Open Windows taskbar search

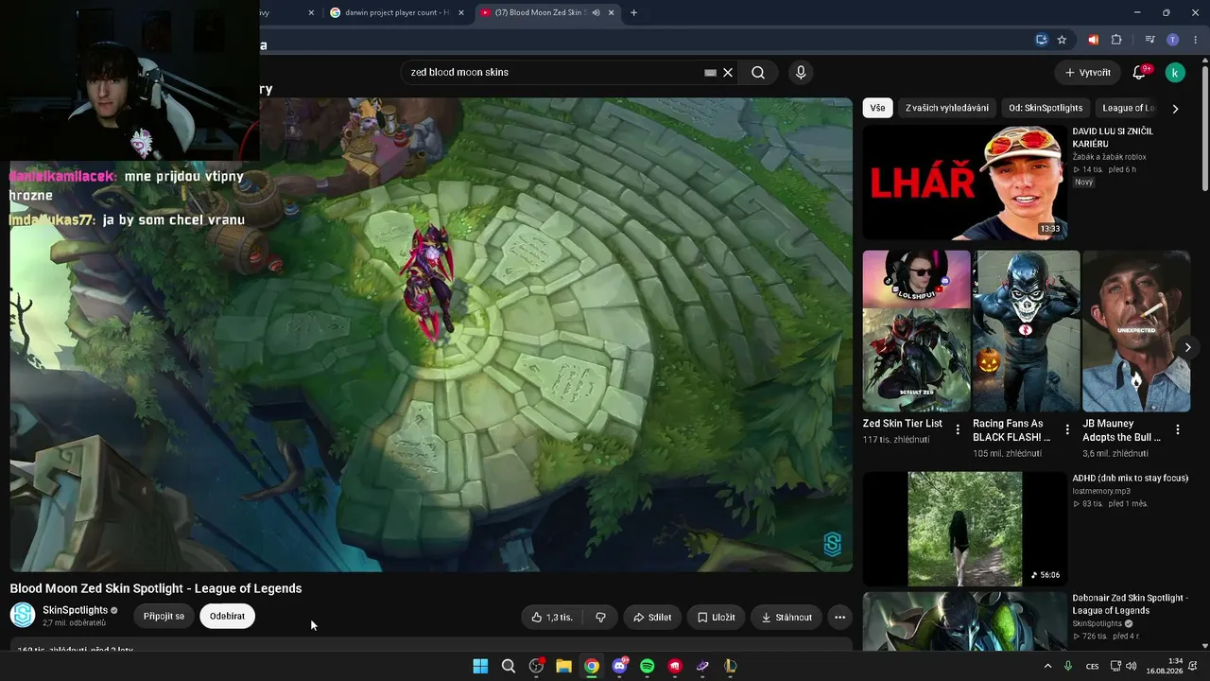(509, 666)
